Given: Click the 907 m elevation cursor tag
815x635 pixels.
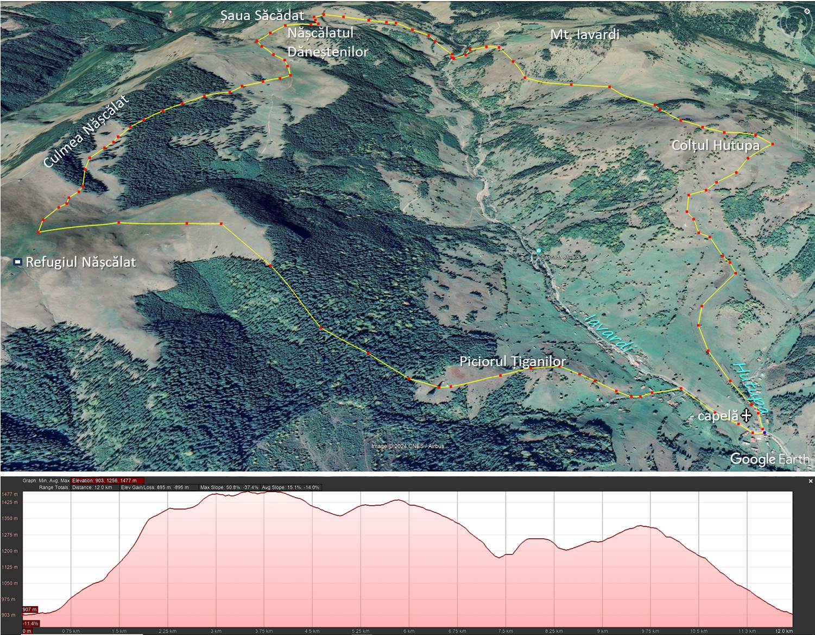Looking at the screenshot, I should point(30,609).
